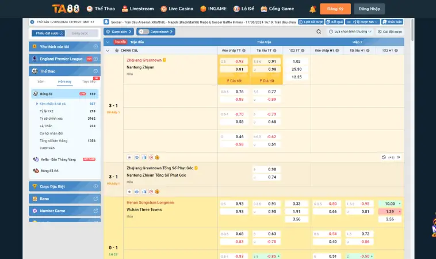Select the 1.02 odds in 1X2 TT
Viewport: 436px width, 259px height.
296,61
